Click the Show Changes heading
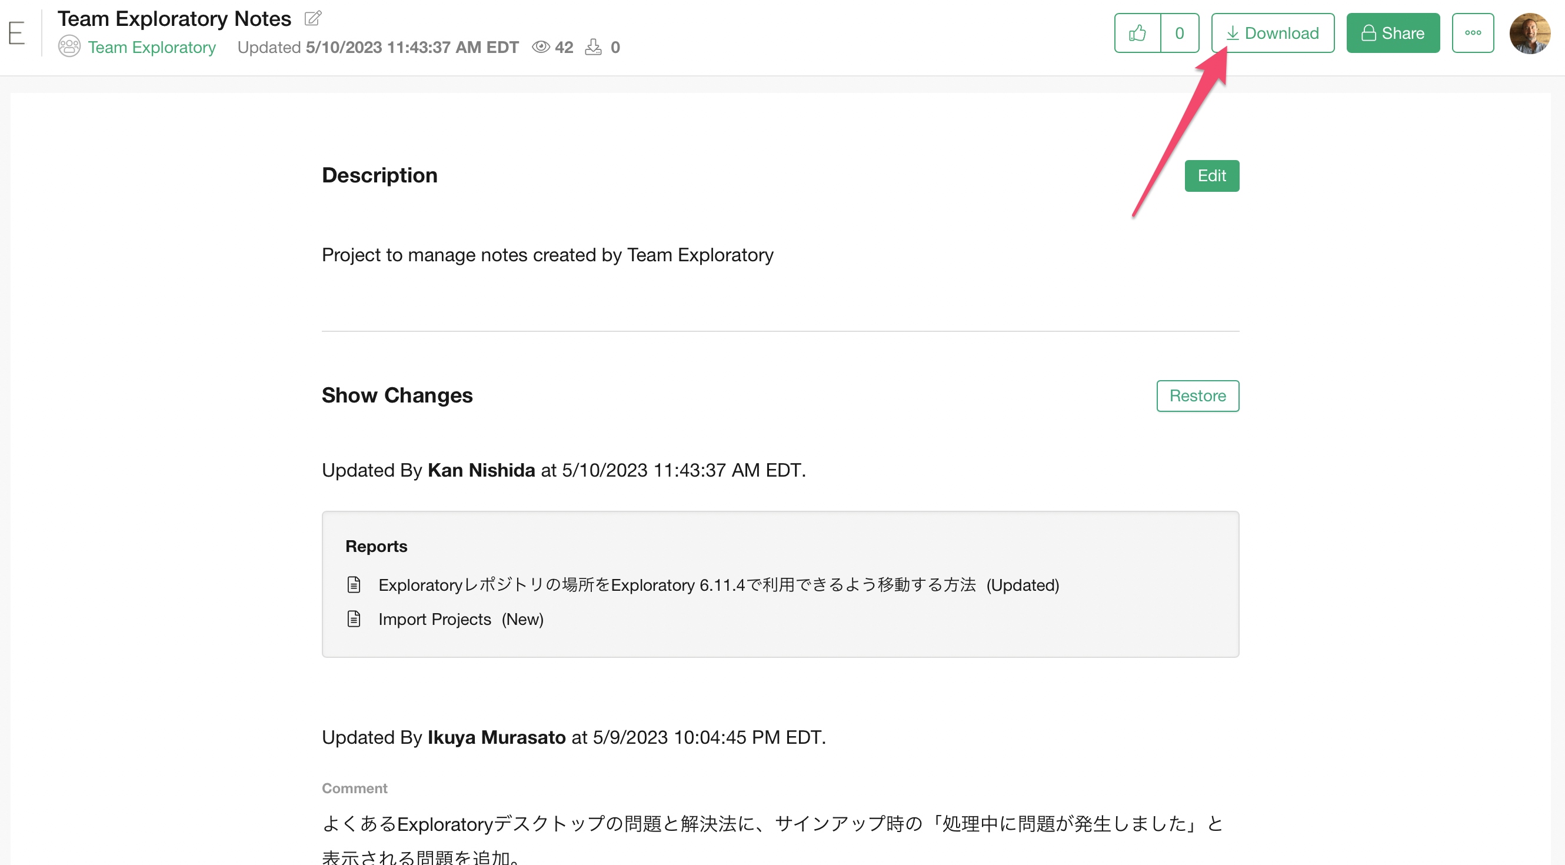 point(397,395)
